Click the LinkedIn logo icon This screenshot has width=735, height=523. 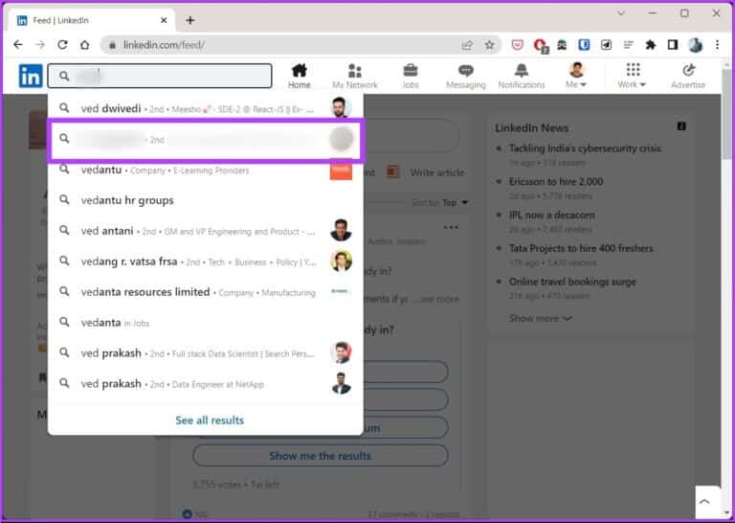coord(31,76)
